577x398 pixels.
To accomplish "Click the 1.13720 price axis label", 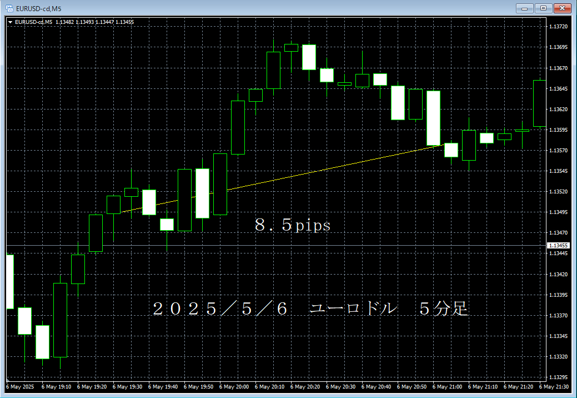I will click(x=558, y=27).
